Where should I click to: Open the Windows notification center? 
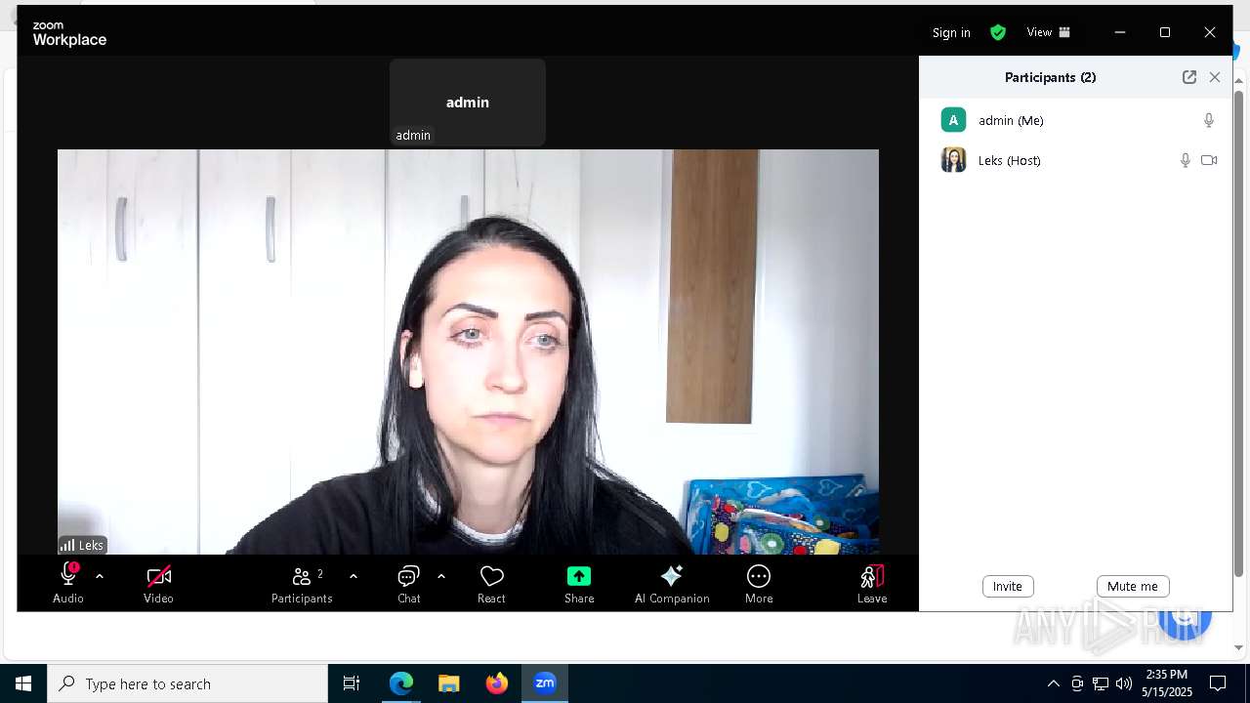click(x=1218, y=683)
